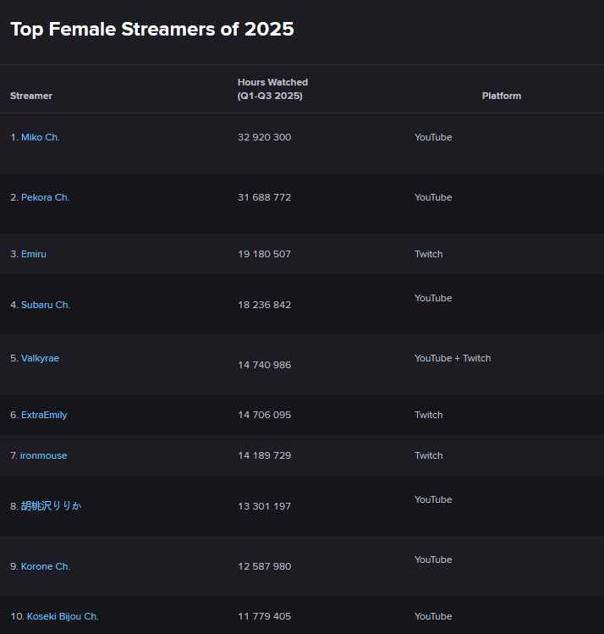Click YouTube platform in Korone Ch. row

click(x=433, y=560)
